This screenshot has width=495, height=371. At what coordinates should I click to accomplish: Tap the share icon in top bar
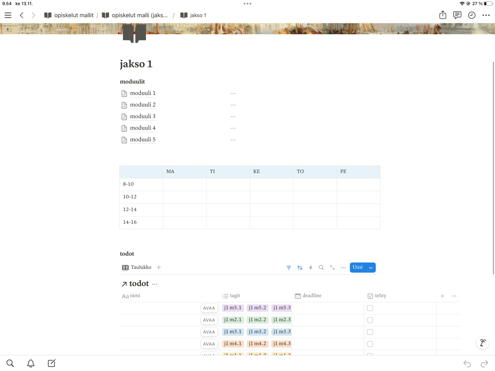(443, 15)
